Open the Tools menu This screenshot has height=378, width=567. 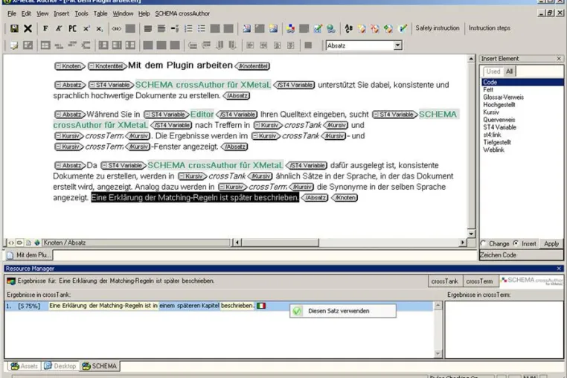(x=81, y=13)
